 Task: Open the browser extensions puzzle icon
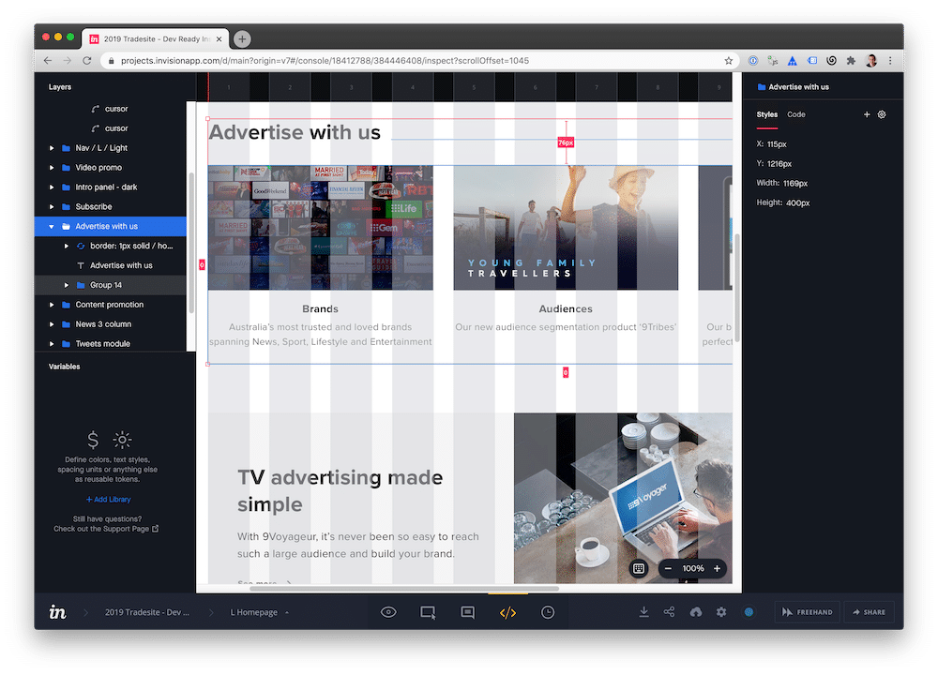851,60
